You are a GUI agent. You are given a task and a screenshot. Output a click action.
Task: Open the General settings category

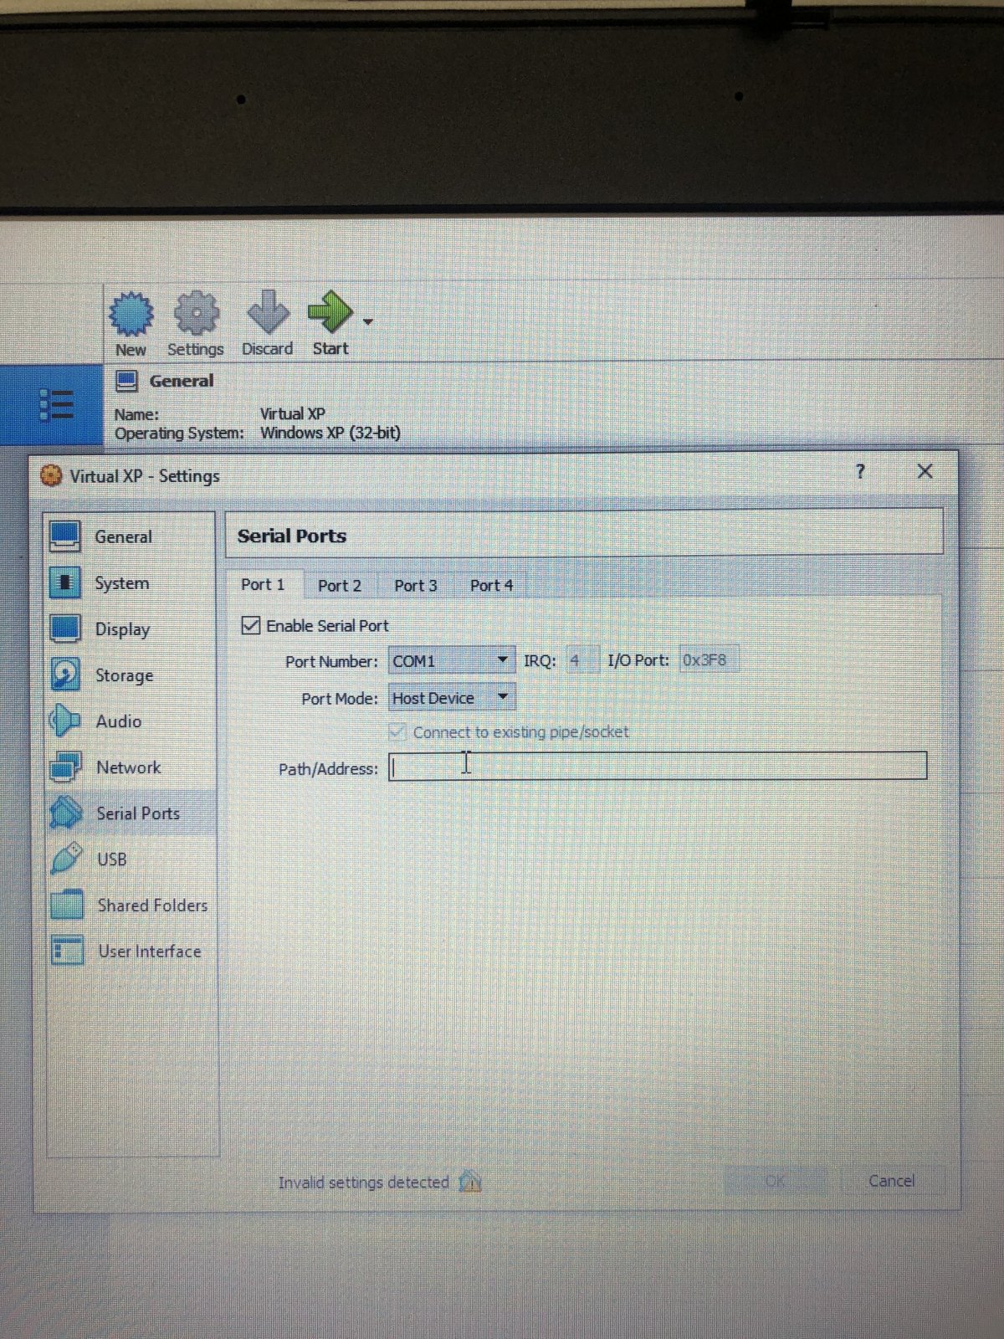click(130, 536)
